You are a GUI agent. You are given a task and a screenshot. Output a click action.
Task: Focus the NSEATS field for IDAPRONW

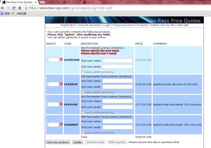53,60
